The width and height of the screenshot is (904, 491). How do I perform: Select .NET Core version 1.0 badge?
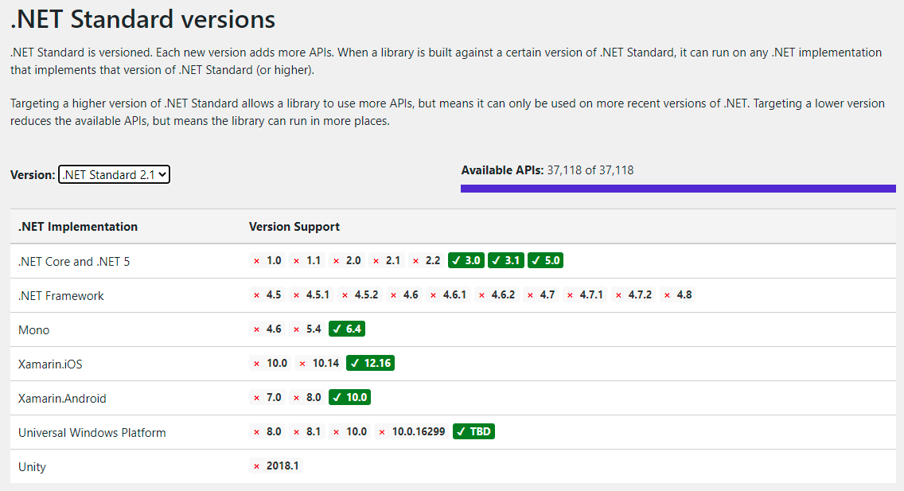(x=267, y=260)
